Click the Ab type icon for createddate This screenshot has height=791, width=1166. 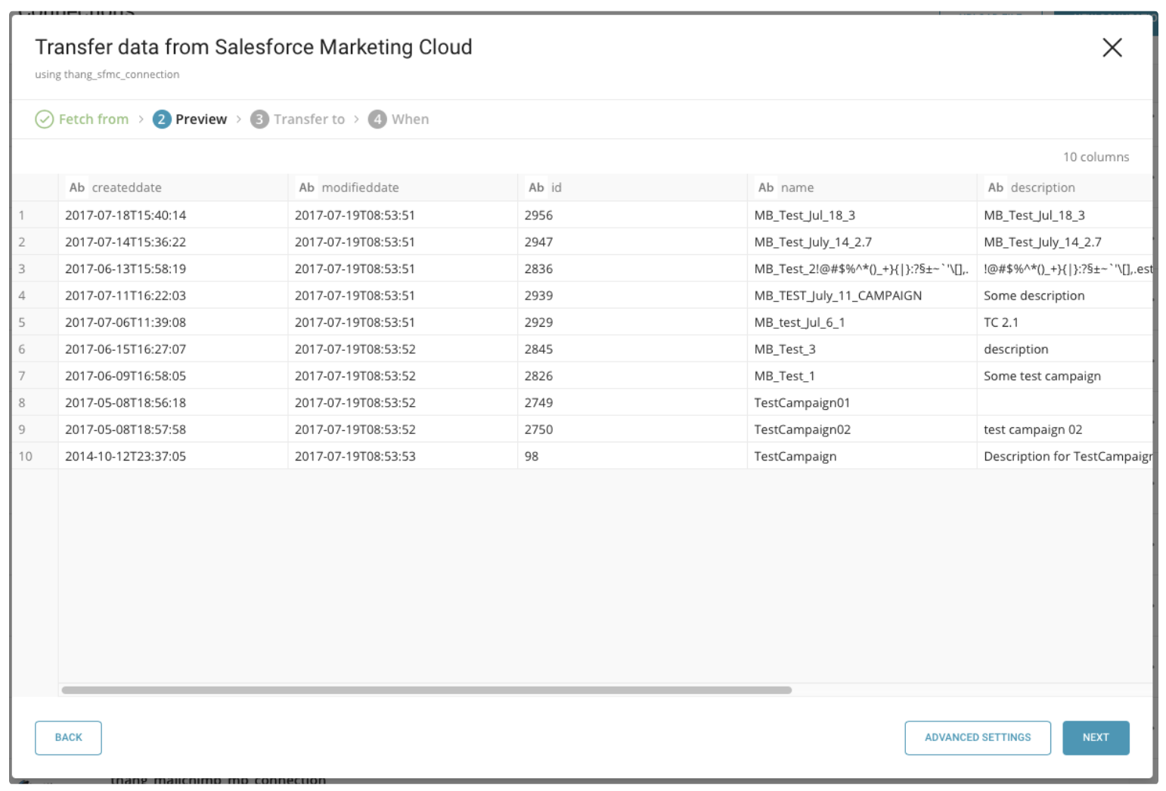(x=77, y=188)
